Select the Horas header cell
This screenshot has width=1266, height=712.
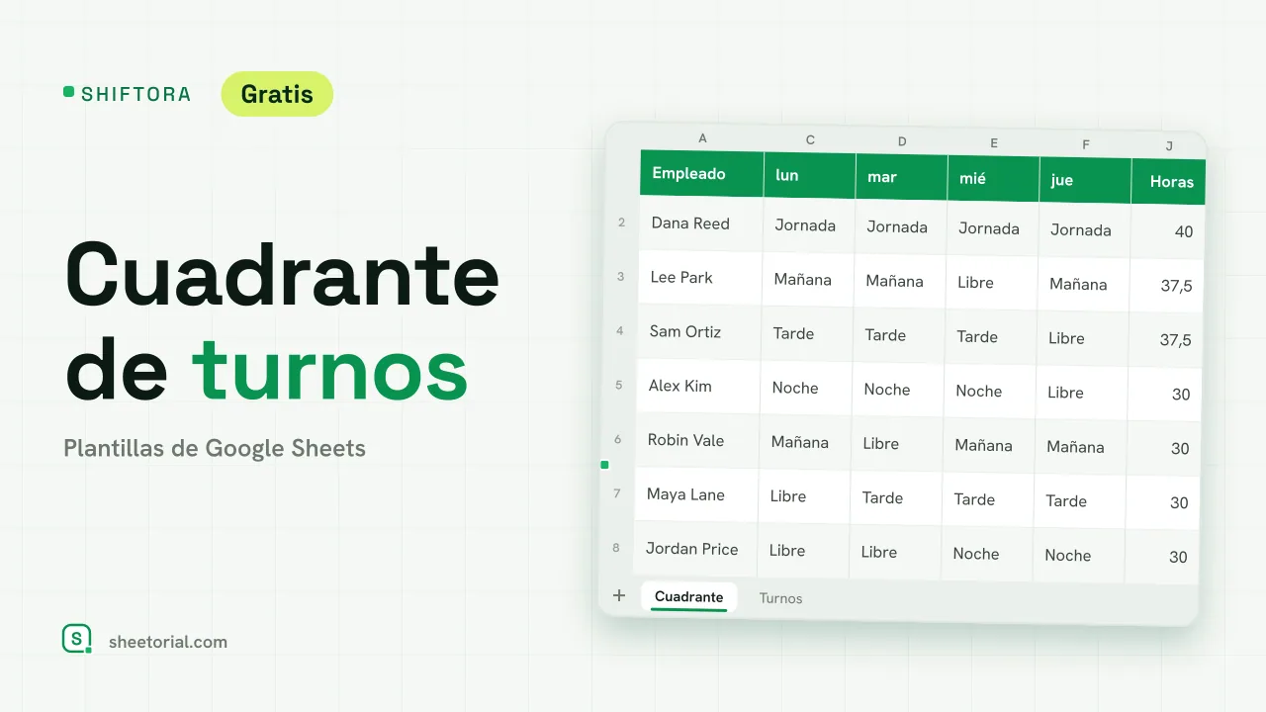[x=1169, y=182]
